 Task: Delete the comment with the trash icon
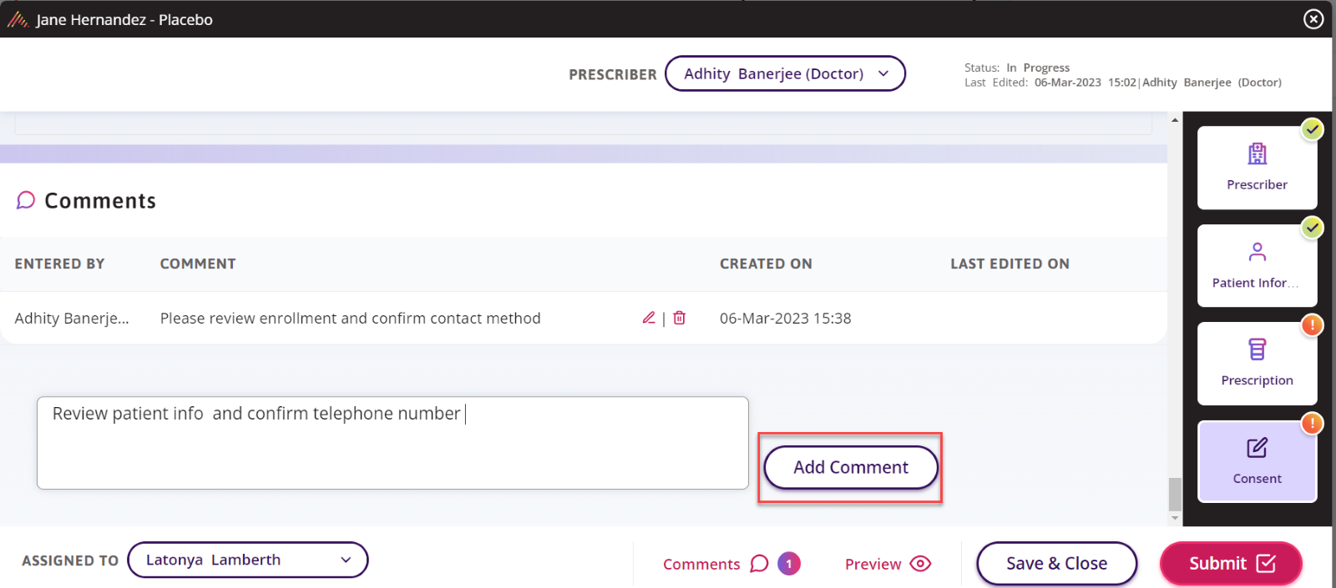[680, 318]
